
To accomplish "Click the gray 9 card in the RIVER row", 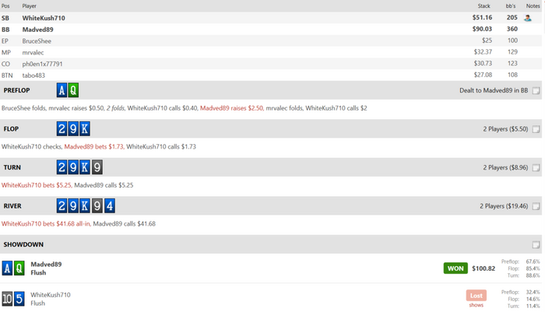I will [97, 206].
